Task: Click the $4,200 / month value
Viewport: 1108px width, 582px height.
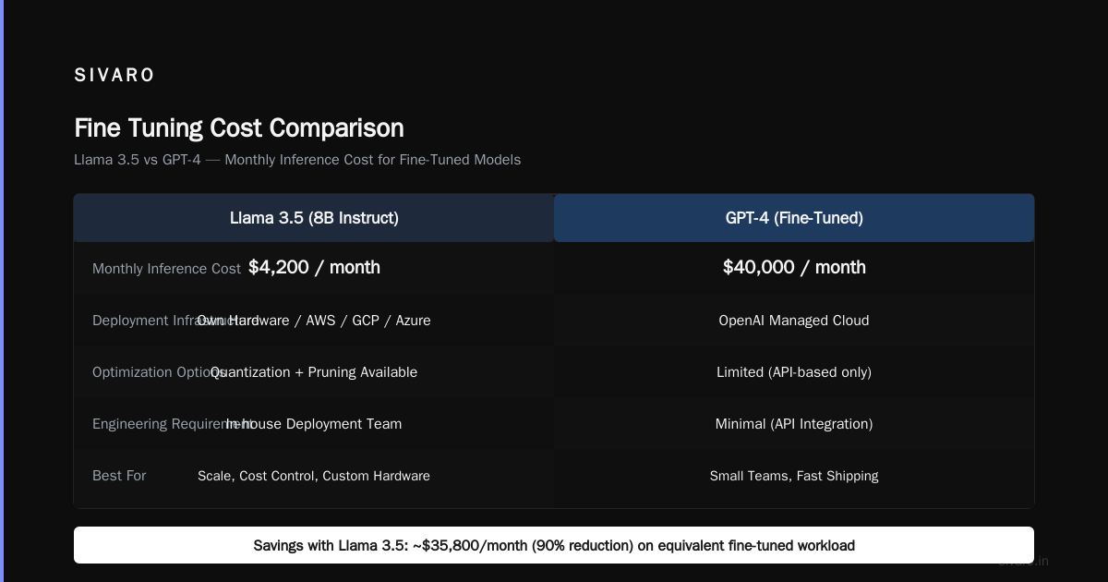Action: tap(314, 267)
